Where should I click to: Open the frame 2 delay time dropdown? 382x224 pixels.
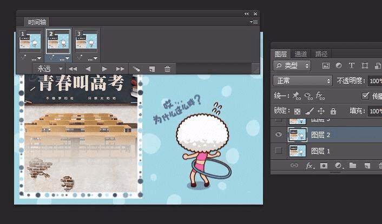tap(64, 58)
